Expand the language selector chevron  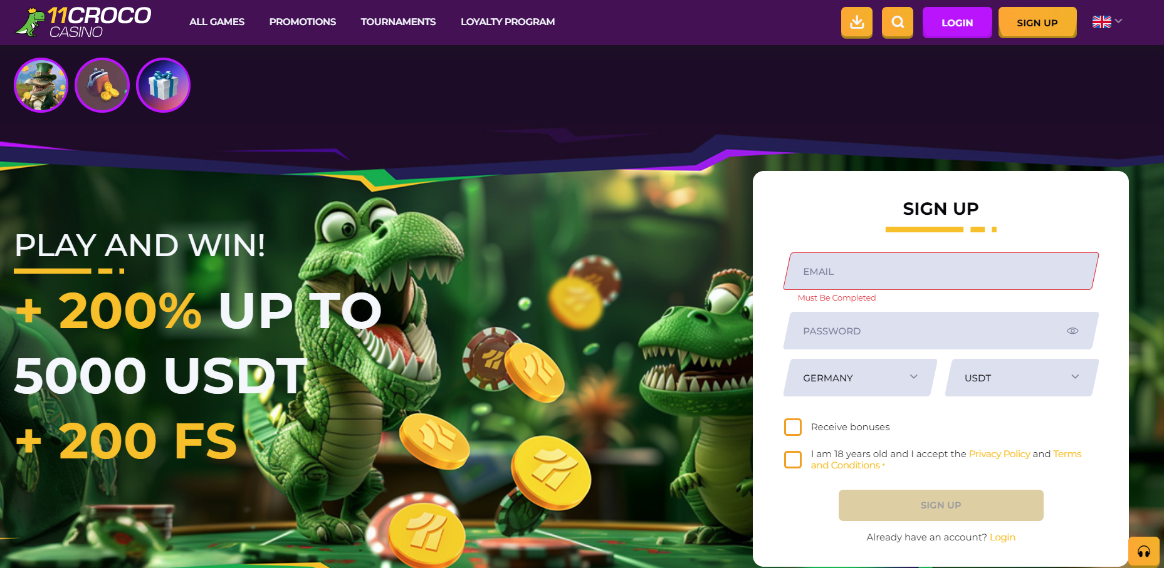(1118, 21)
